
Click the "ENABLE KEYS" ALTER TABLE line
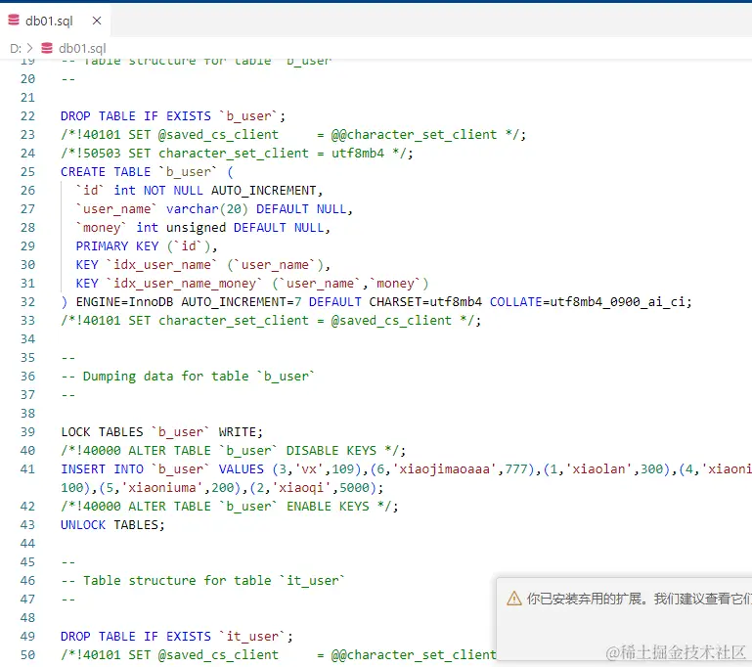coord(229,507)
